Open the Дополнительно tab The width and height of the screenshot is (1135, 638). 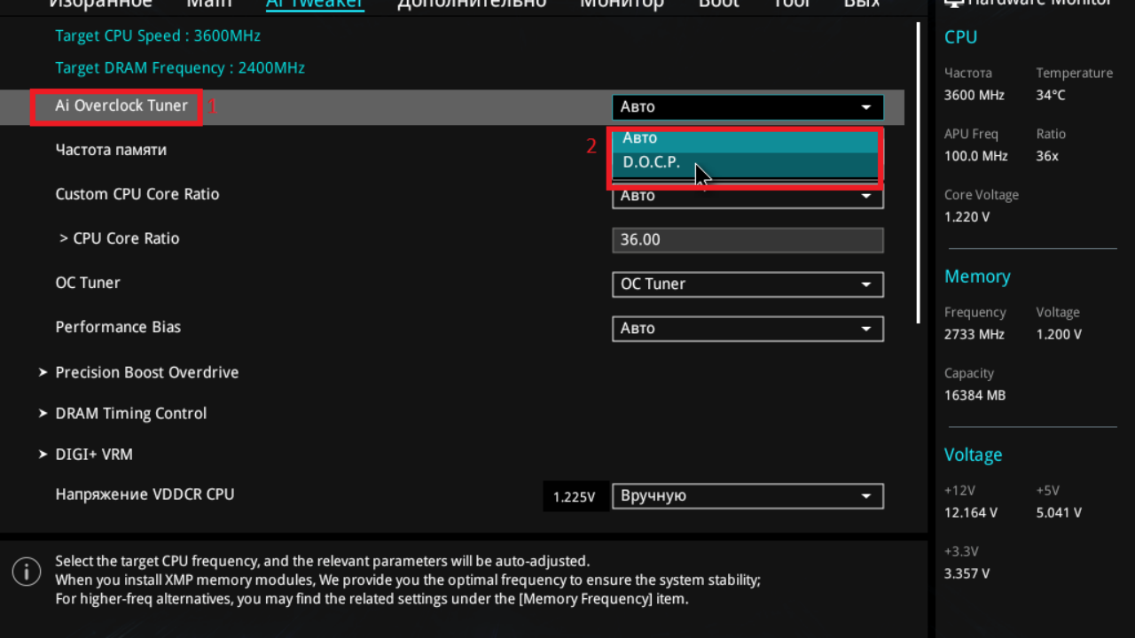pyautogui.click(x=471, y=4)
